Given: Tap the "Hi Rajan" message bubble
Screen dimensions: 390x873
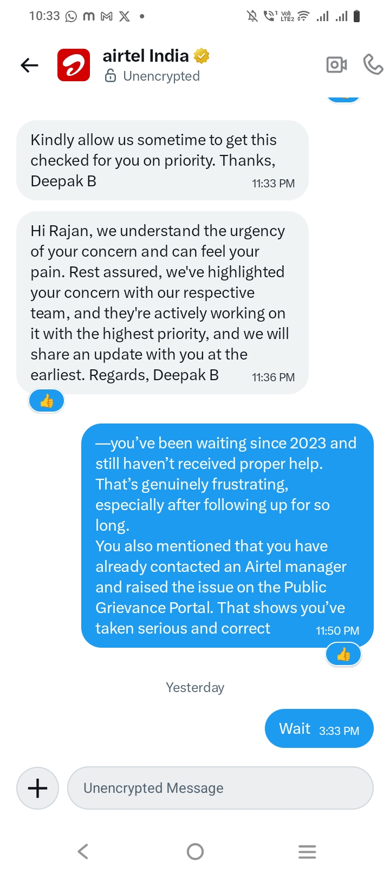Looking at the screenshot, I should point(162,302).
